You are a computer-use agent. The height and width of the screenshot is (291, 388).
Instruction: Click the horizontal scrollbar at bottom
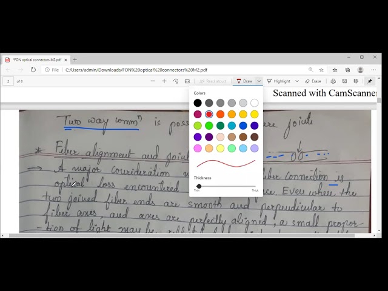tap(182, 235)
